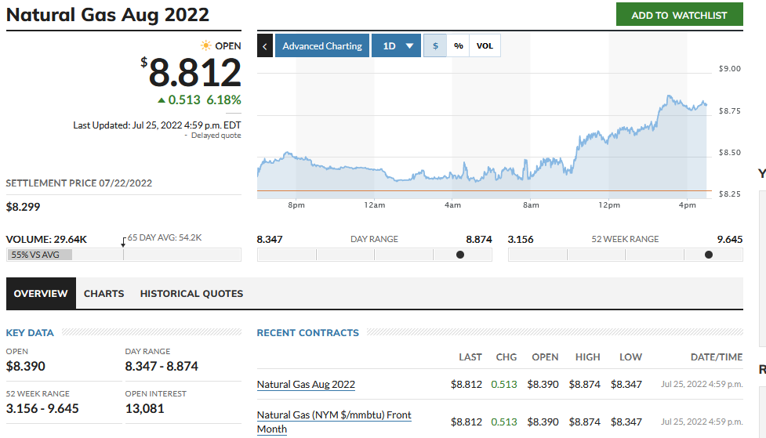Click the key data day range 8.347 - 8.874

coord(162,366)
